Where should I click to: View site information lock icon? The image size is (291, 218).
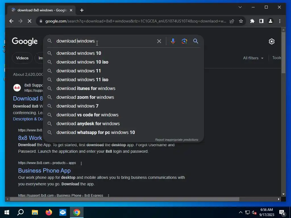pos(41,21)
